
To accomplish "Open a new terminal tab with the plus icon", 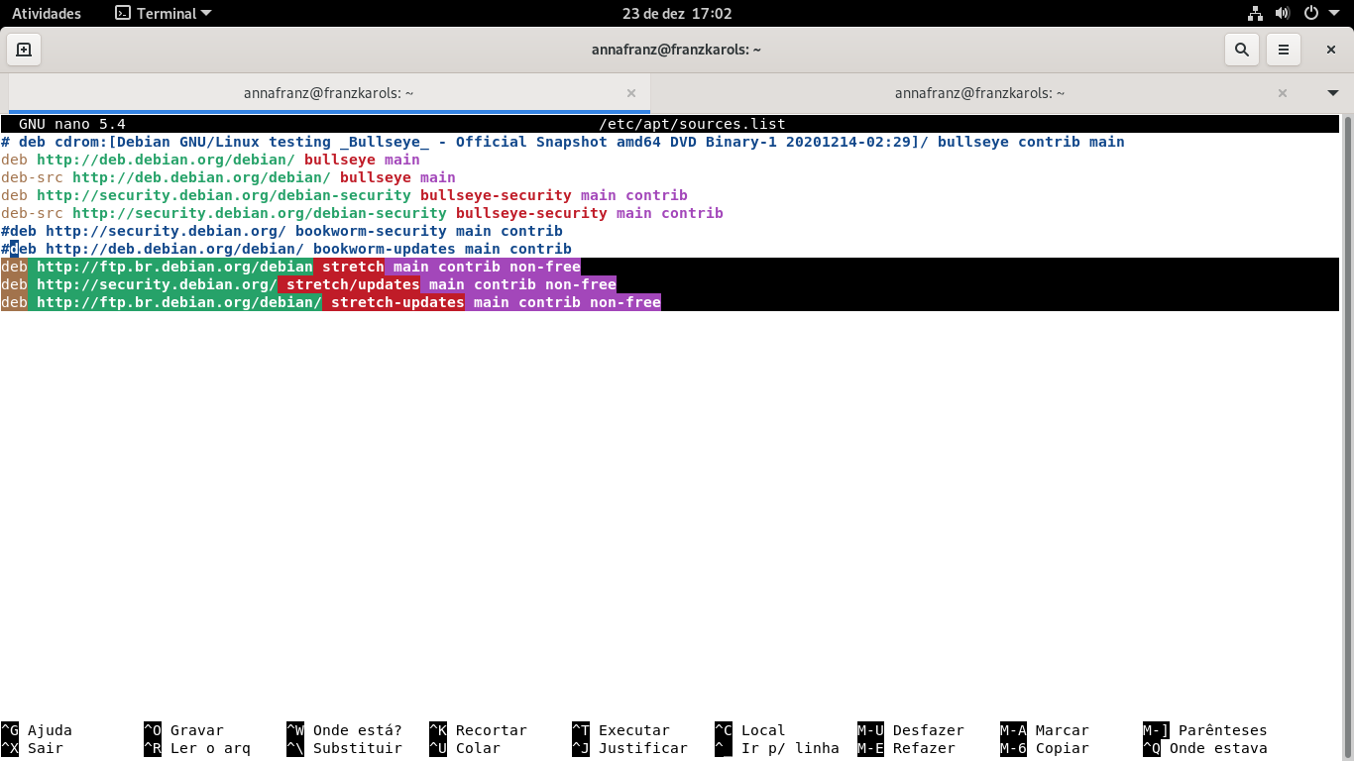I will (x=24, y=50).
